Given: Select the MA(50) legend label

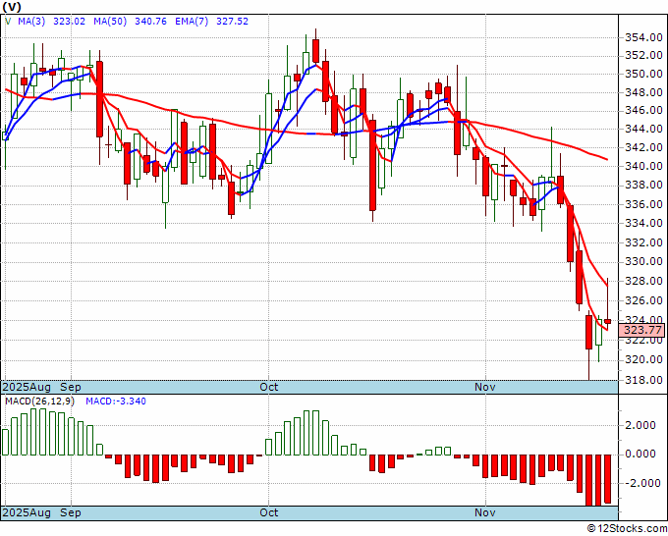Looking at the screenshot, I should [x=110, y=22].
